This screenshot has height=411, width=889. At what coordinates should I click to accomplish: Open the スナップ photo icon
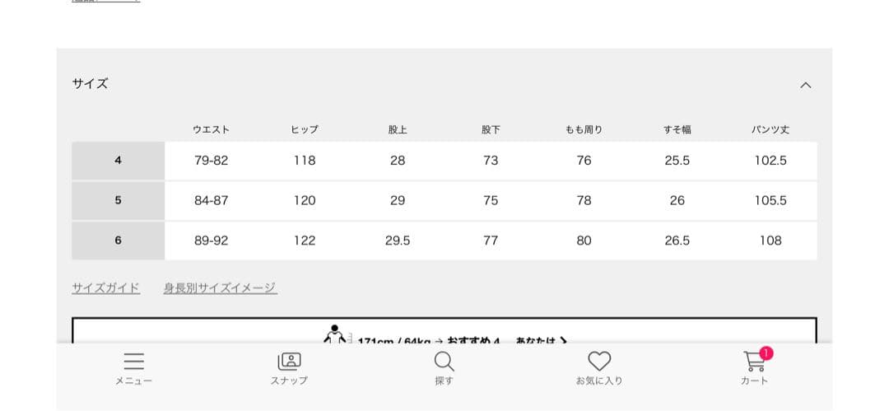[x=289, y=362]
